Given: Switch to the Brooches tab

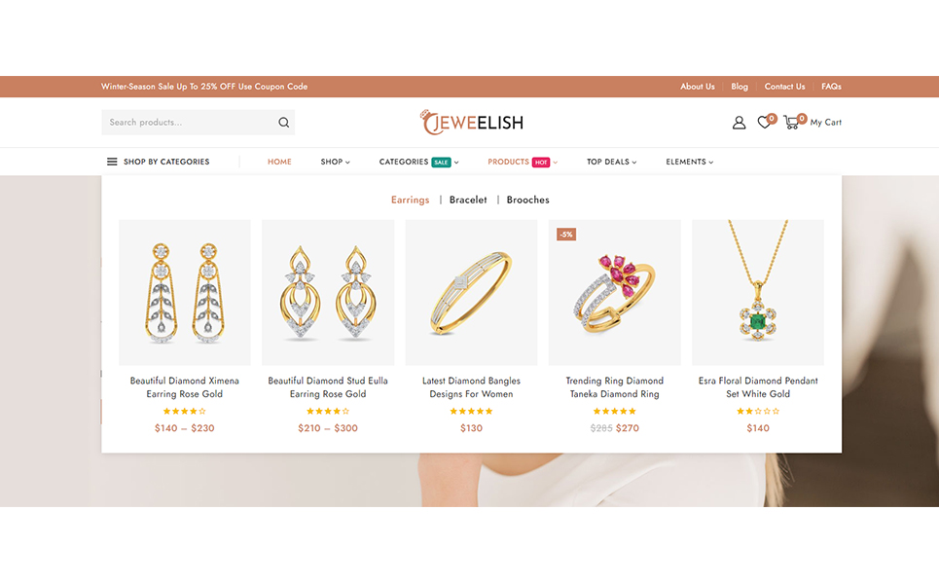Looking at the screenshot, I should [527, 200].
